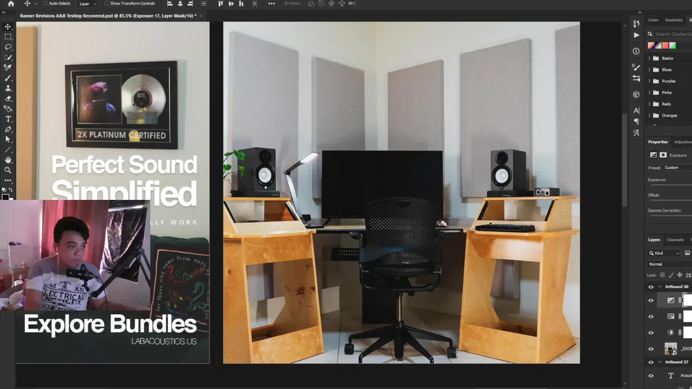Open the Edit Toolbar three-dots menu

(x=8, y=180)
